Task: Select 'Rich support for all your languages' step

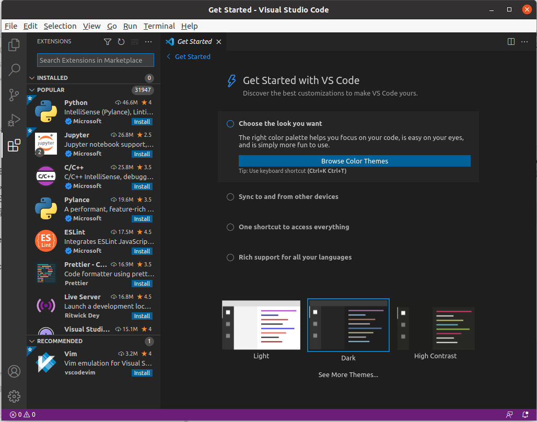Action: point(295,257)
